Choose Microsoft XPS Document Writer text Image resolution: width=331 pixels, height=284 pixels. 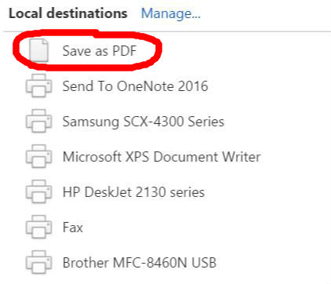(162, 157)
